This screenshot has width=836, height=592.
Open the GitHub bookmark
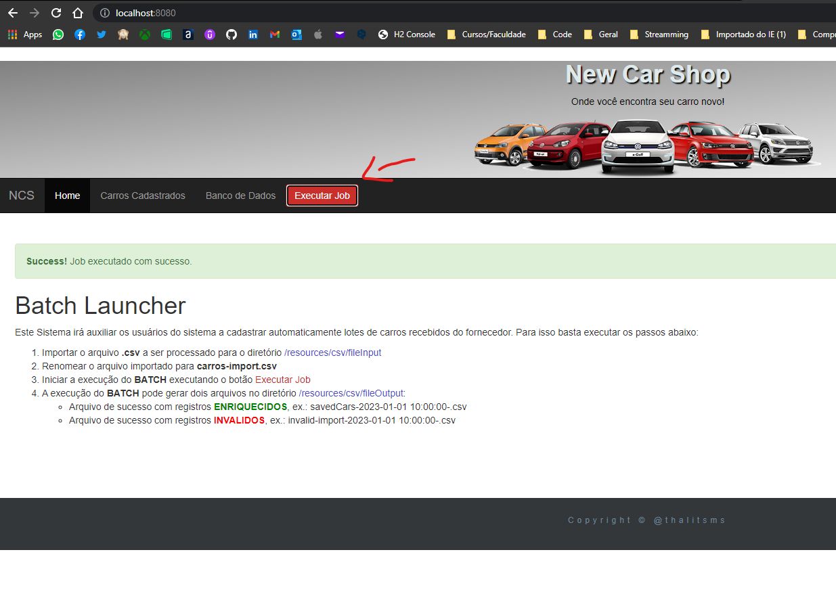(232, 35)
